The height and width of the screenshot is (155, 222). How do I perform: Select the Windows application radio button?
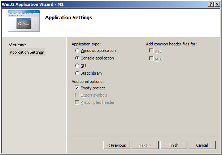tap(77, 50)
